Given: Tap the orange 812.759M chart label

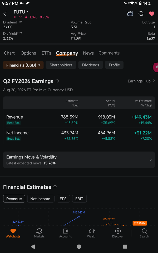Looking at the screenshot, I should pos(140,223).
